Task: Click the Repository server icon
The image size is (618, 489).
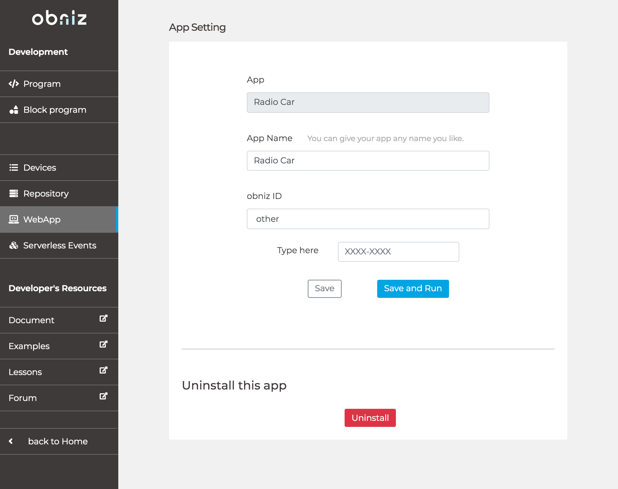Action: (14, 194)
